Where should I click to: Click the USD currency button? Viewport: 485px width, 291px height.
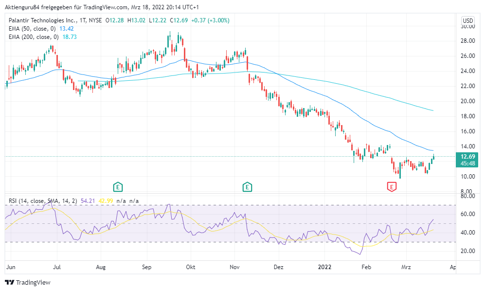467,20
